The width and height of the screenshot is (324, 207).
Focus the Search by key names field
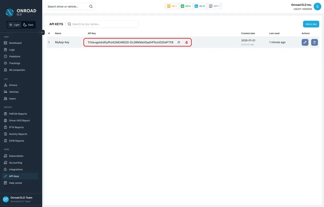tap(102, 24)
